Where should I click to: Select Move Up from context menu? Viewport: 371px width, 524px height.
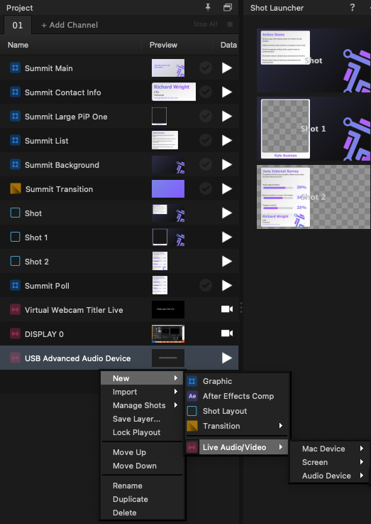pyautogui.click(x=143, y=452)
